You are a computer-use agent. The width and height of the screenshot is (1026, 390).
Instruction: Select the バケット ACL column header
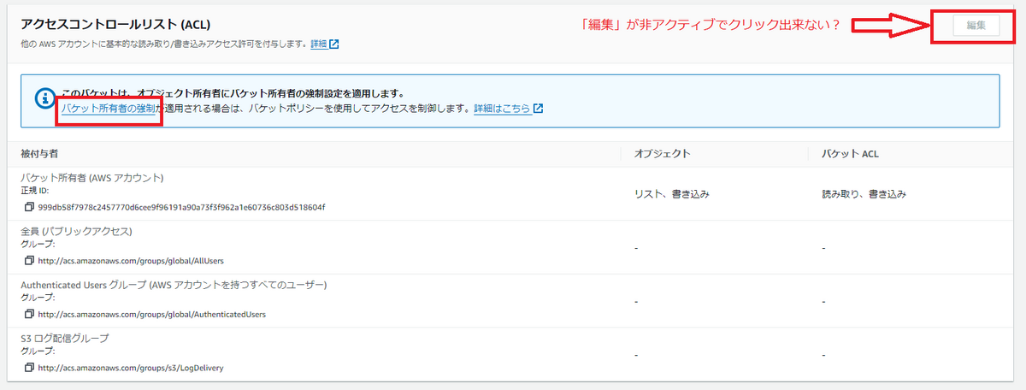tap(851, 154)
